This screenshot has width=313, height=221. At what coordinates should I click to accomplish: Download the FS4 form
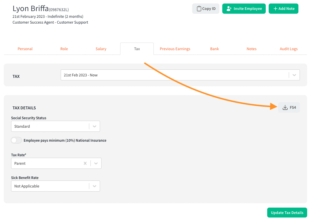289,108
